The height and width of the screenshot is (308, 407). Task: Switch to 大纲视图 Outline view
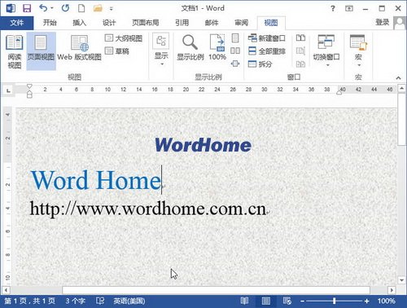[x=124, y=38]
